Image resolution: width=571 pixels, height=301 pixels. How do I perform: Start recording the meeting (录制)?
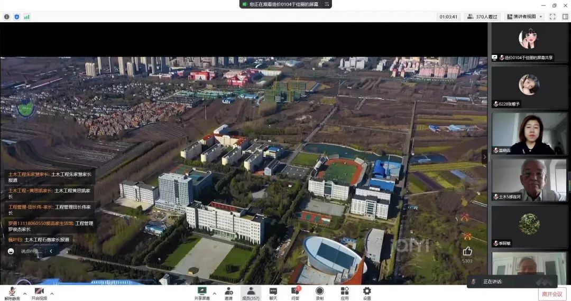[x=319, y=293]
